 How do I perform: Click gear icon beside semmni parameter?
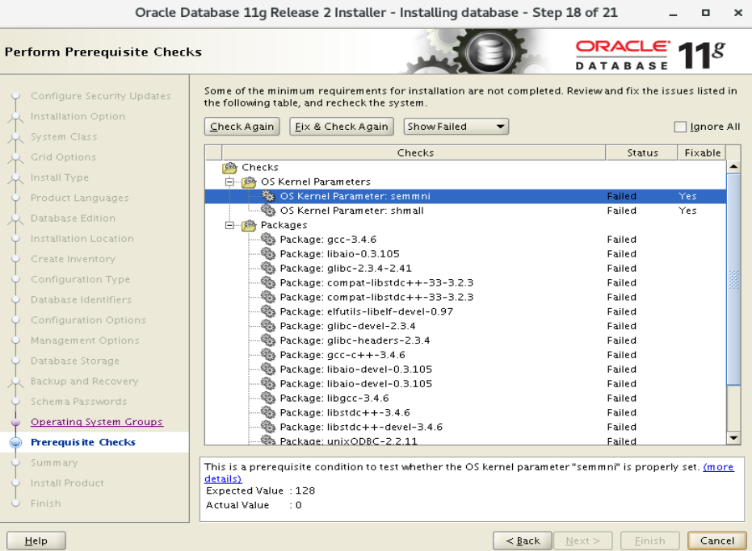pyautogui.click(x=268, y=196)
